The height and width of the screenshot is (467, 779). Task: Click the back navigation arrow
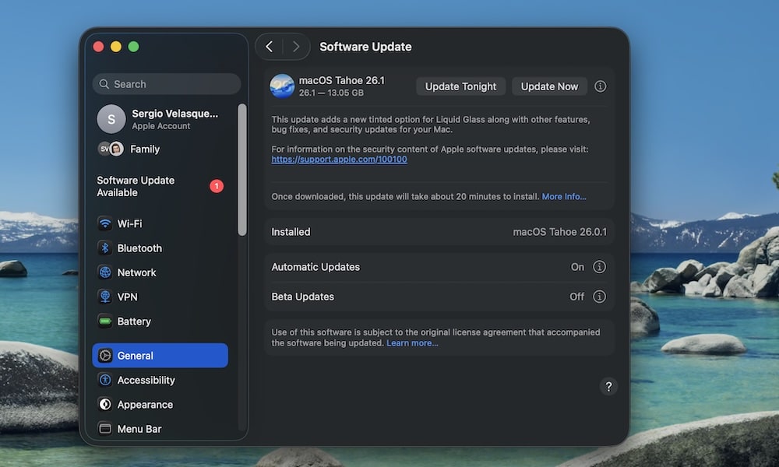click(x=269, y=47)
